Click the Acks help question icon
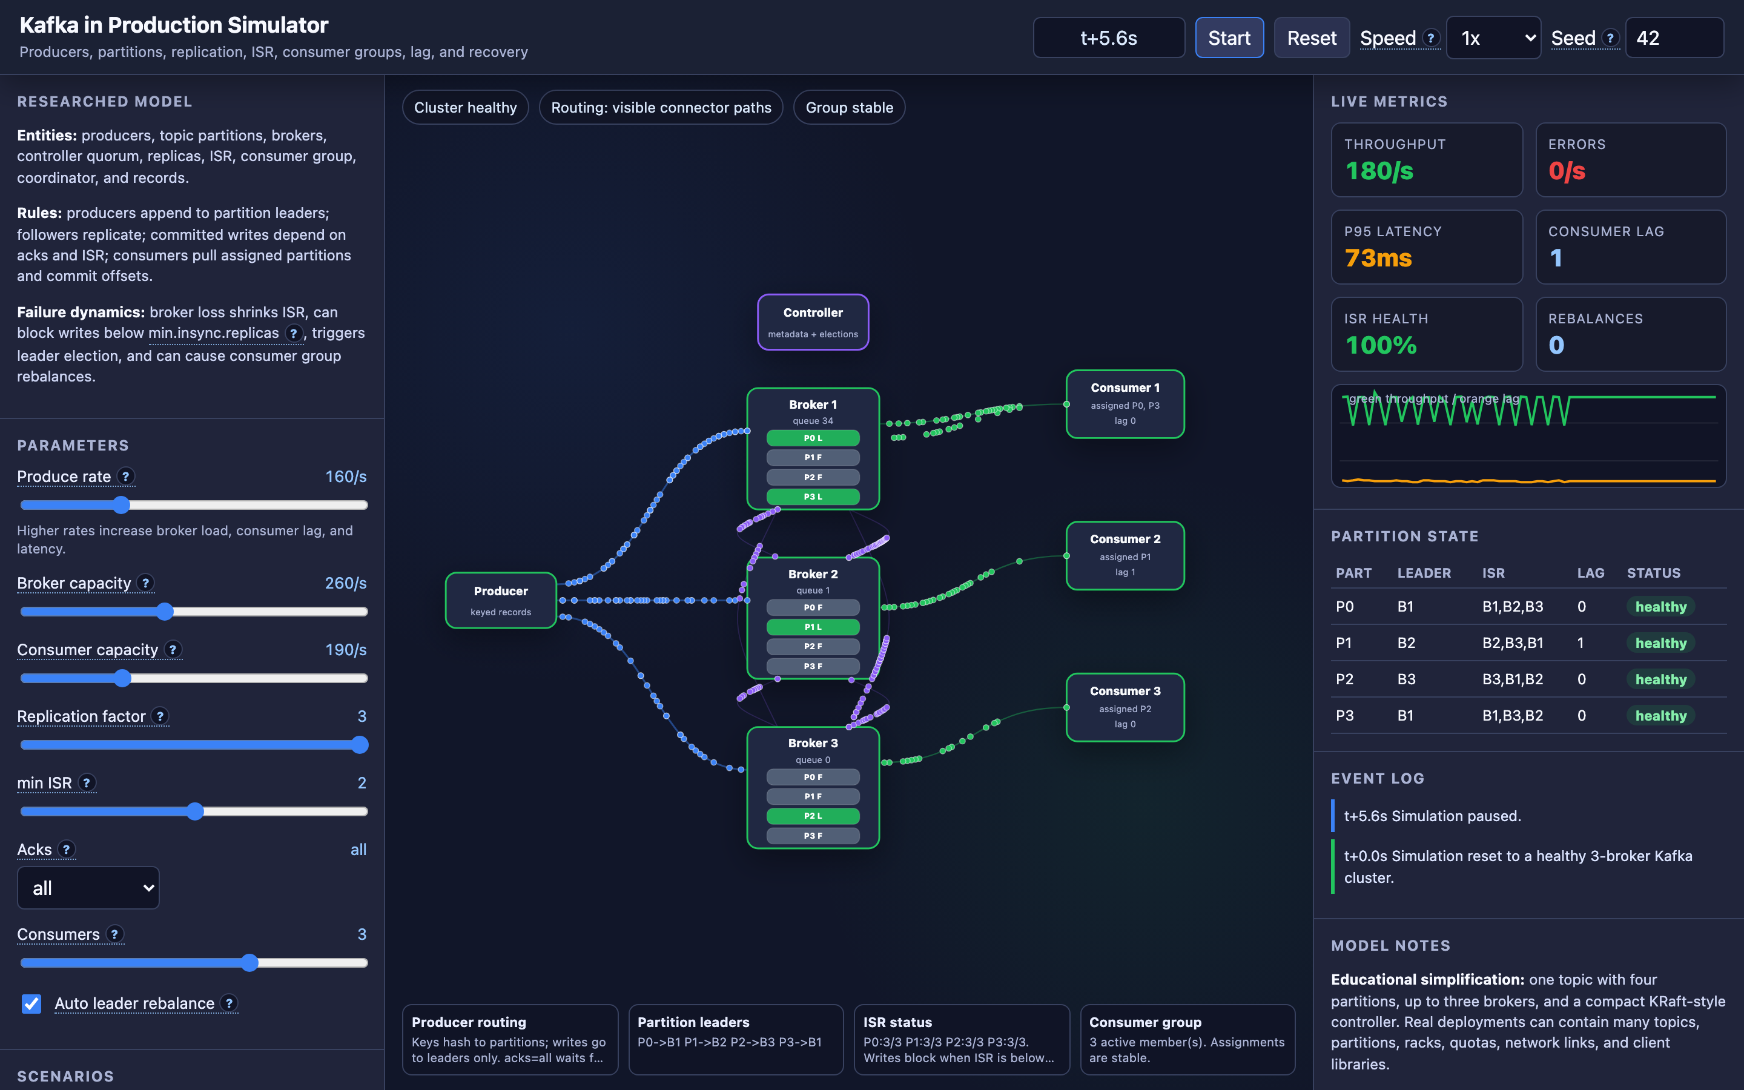The image size is (1744, 1090). pos(66,849)
